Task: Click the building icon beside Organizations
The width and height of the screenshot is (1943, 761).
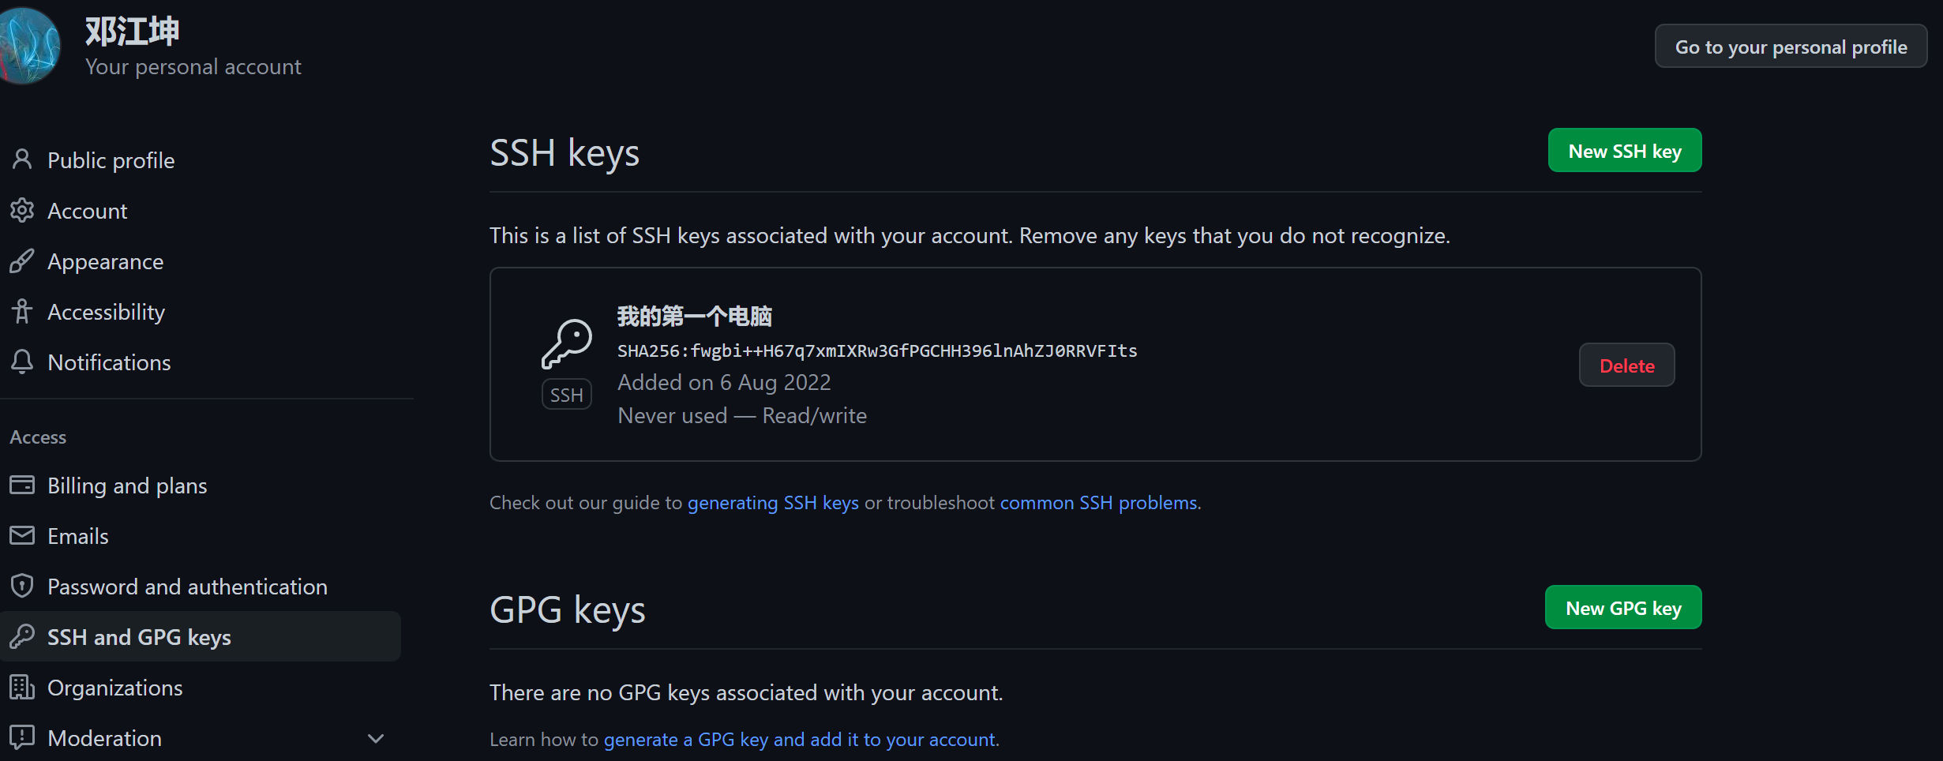Action: click(x=22, y=688)
